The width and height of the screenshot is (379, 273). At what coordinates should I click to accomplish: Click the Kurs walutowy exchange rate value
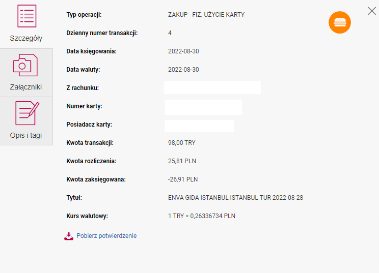tap(202, 216)
